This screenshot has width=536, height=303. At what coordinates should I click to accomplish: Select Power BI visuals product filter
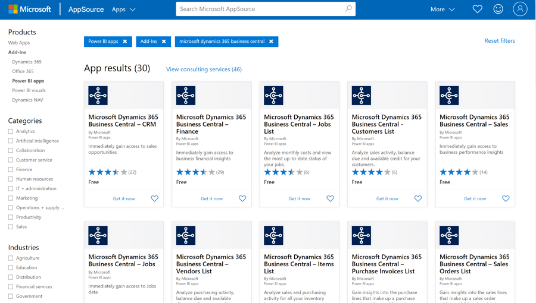(29, 90)
